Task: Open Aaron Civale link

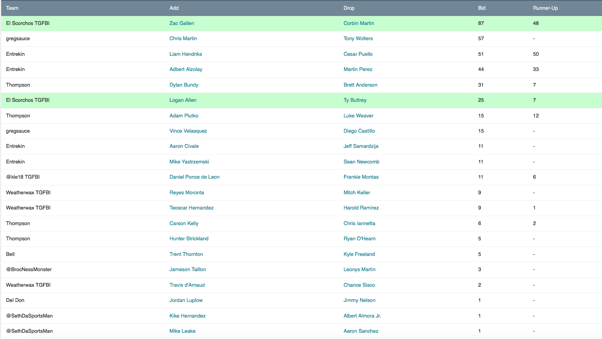Action: (184, 146)
